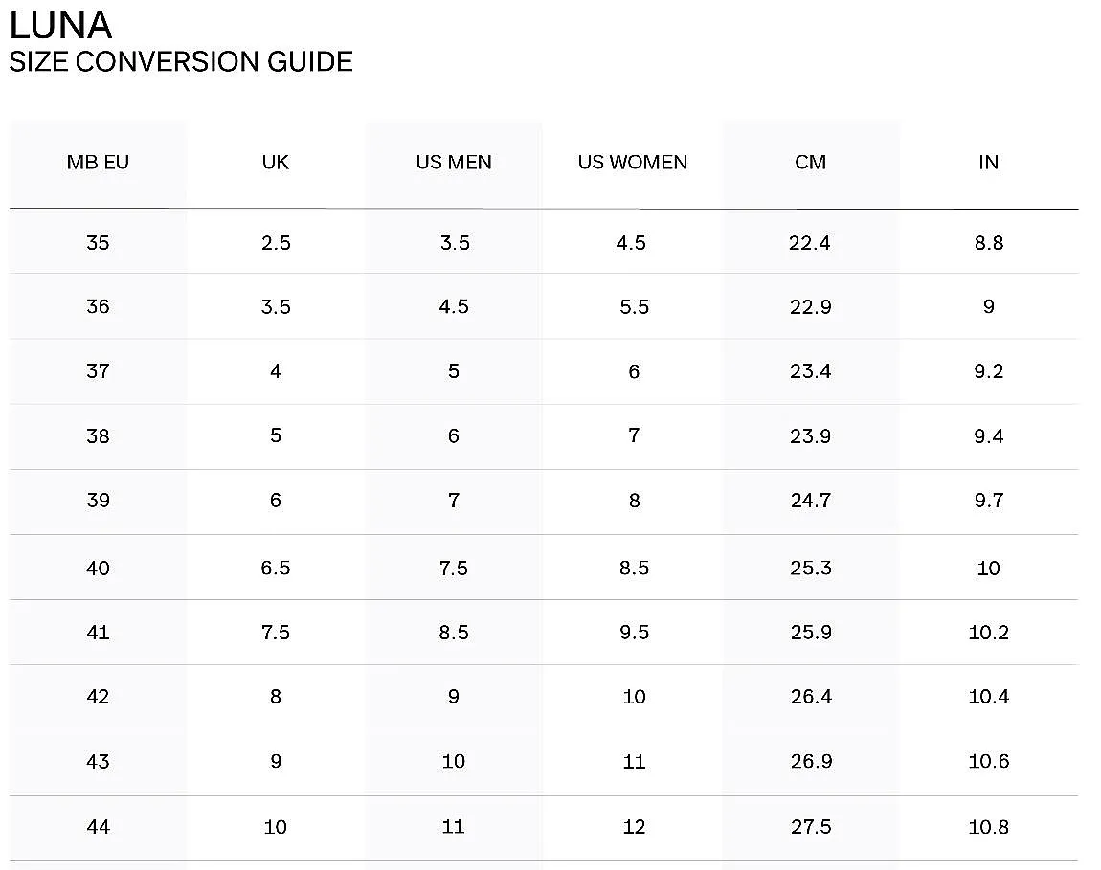Image resolution: width=1101 pixels, height=870 pixels.
Task: Click UK size 6.5 cell
Action: 276,569
